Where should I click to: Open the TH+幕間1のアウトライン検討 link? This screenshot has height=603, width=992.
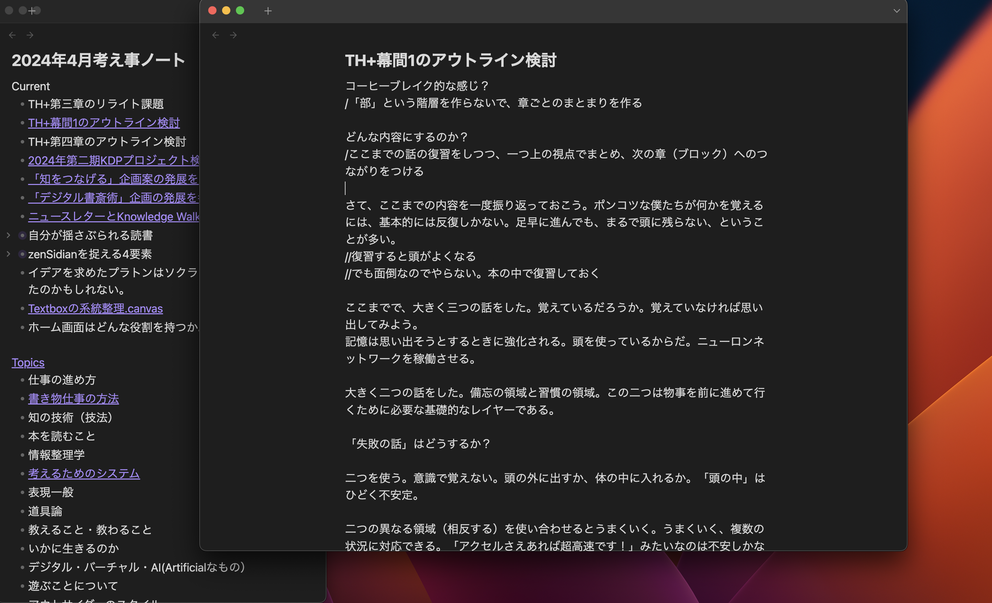(x=103, y=122)
